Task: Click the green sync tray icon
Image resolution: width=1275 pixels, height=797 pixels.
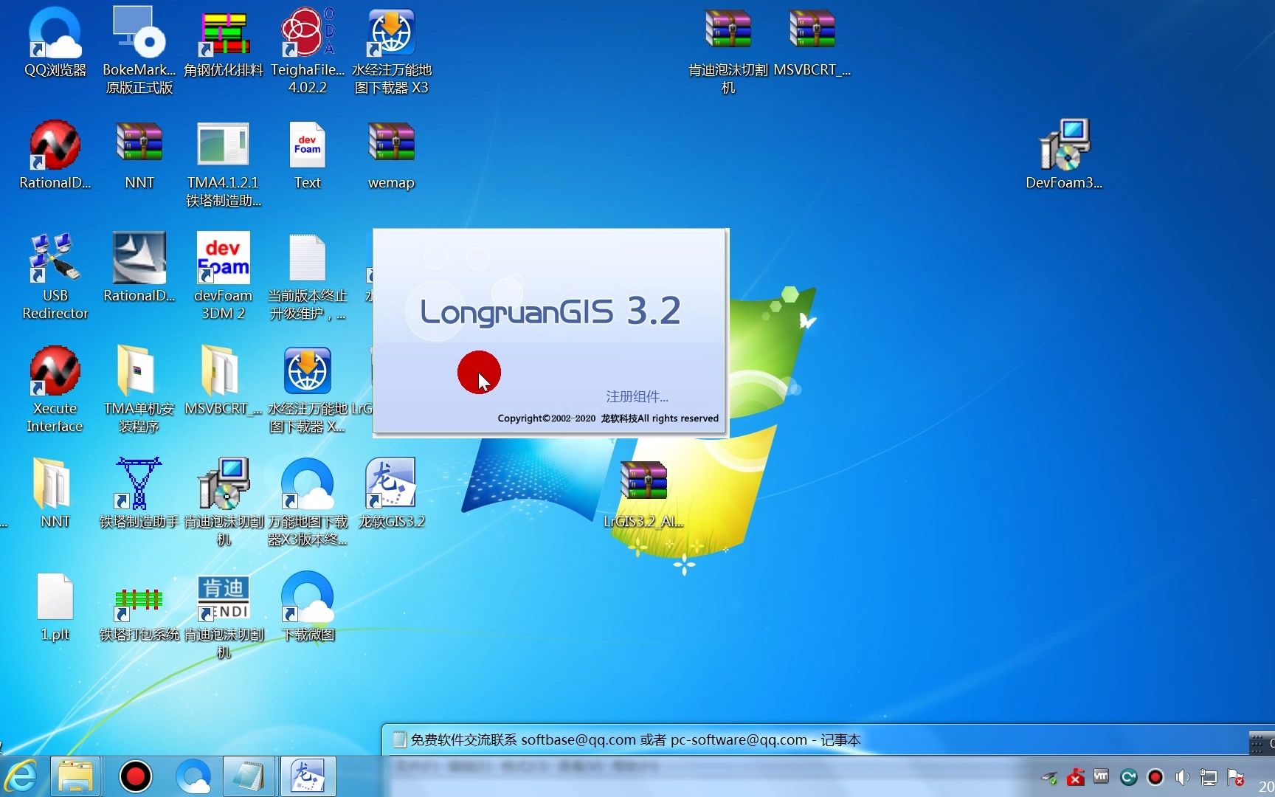Action: click(x=1128, y=777)
